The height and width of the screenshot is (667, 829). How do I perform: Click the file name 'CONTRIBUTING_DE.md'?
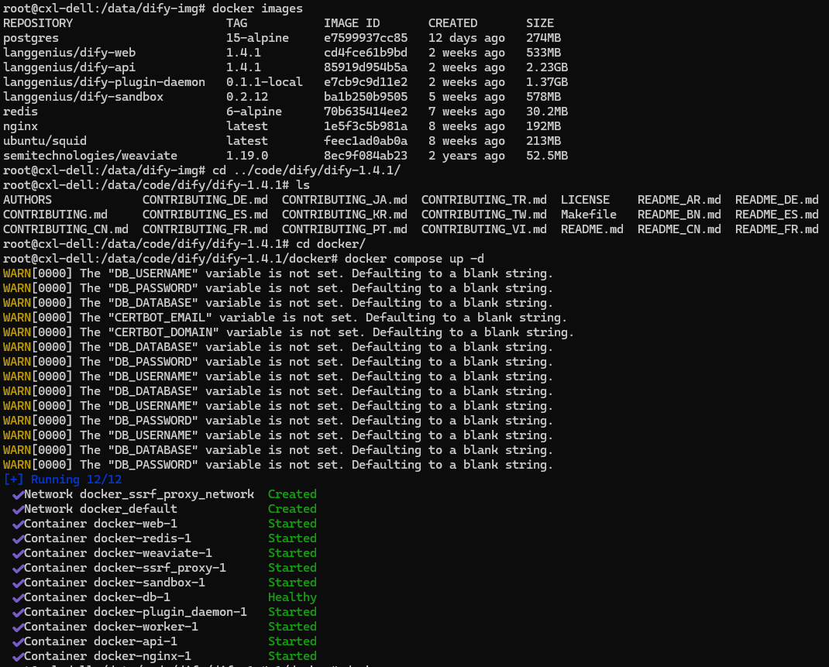pyautogui.click(x=205, y=200)
